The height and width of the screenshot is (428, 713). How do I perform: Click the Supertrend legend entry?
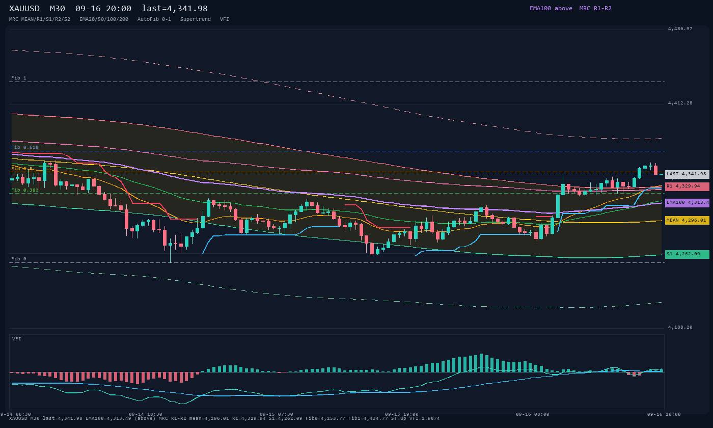coord(196,19)
